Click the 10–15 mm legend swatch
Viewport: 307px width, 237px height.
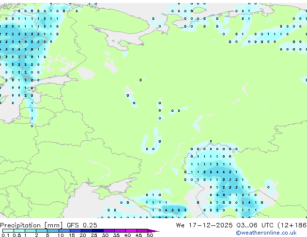pos(64,231)
